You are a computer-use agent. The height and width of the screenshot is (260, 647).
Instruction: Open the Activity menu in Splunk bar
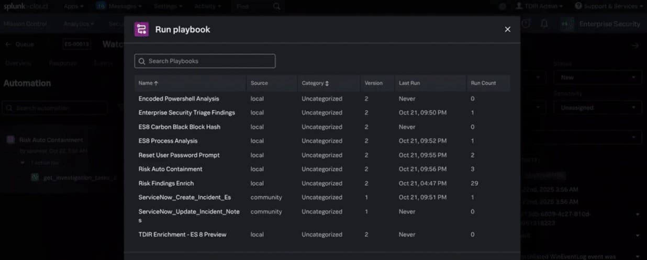point(207,6)
